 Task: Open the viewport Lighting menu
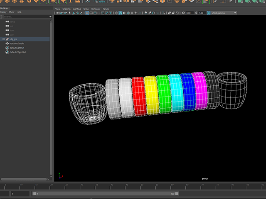click(77, 9)
